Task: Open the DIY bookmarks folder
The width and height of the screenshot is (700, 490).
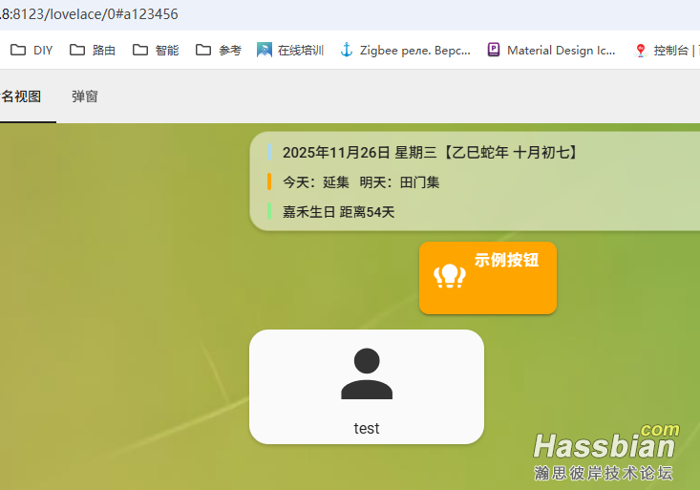Action: tap(32, 50)
